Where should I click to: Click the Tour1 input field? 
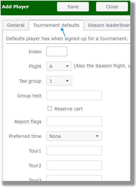74,151
